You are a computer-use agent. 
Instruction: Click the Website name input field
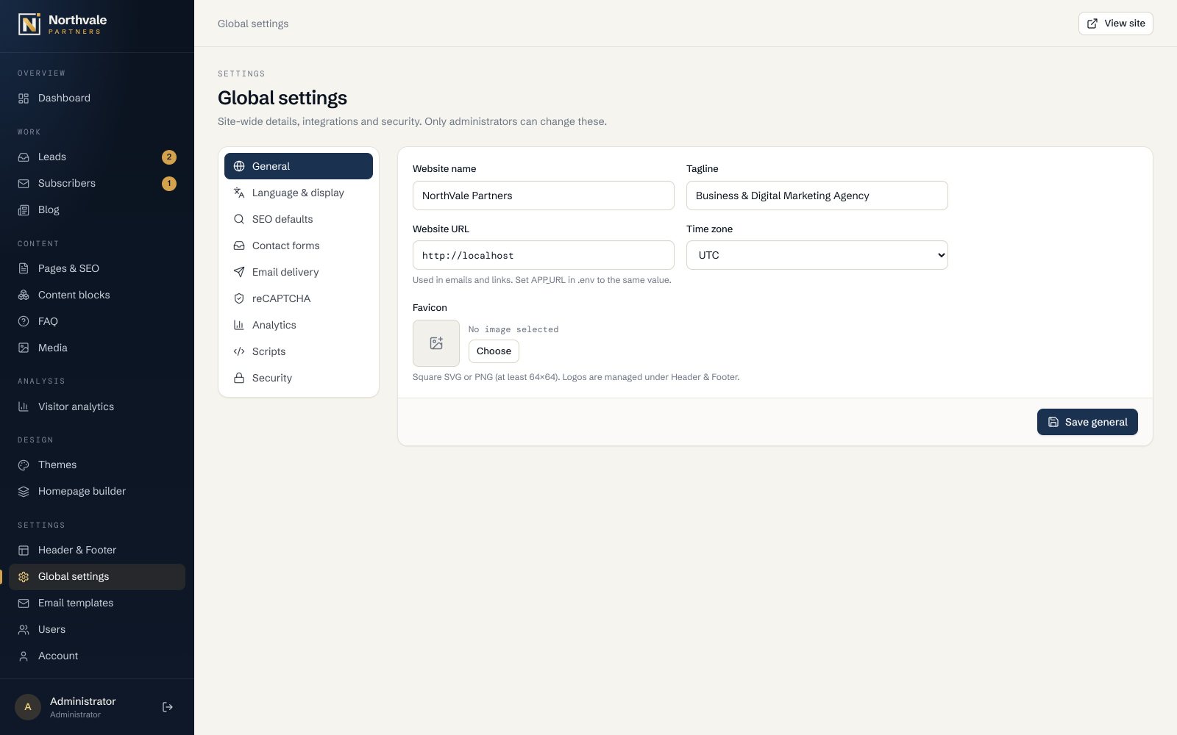(544, 196)
